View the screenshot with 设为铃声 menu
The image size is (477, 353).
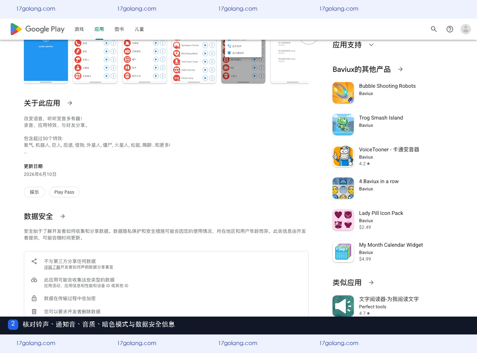tap(243, 62)
